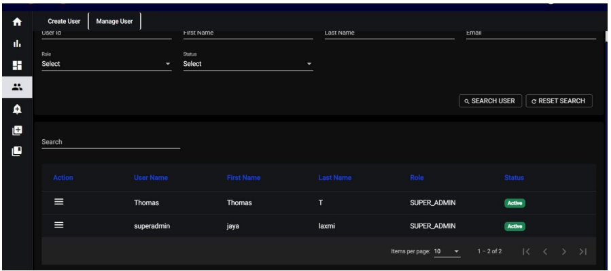Open Items per page dropdown
Screen dimensions: 611x271
click(x=447, y=251)
